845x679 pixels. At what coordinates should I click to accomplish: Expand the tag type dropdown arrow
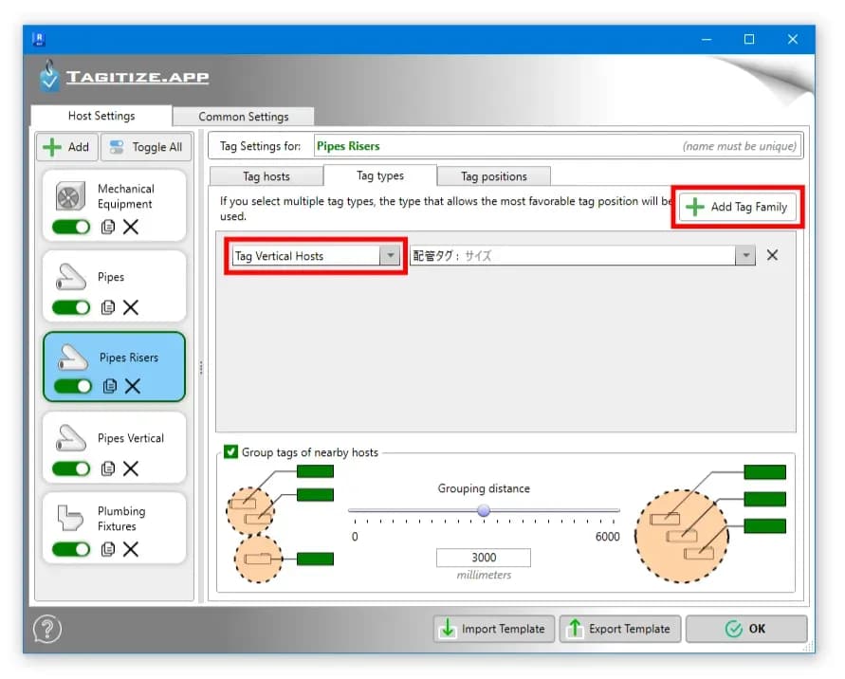[x=745, y=255]
